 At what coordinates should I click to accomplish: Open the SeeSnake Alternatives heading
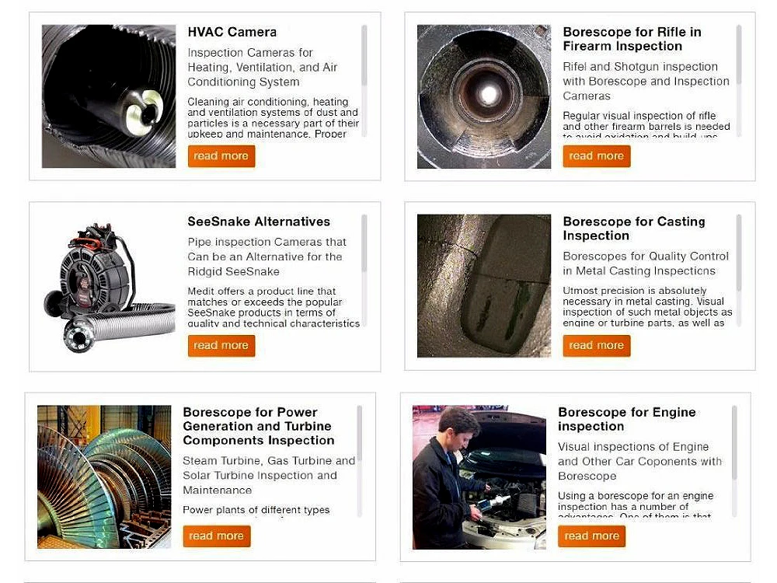[259, 222]
